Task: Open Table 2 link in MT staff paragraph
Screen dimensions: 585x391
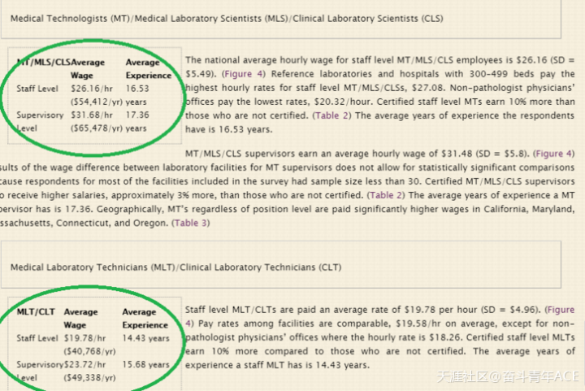Action: tap(331, 115)
